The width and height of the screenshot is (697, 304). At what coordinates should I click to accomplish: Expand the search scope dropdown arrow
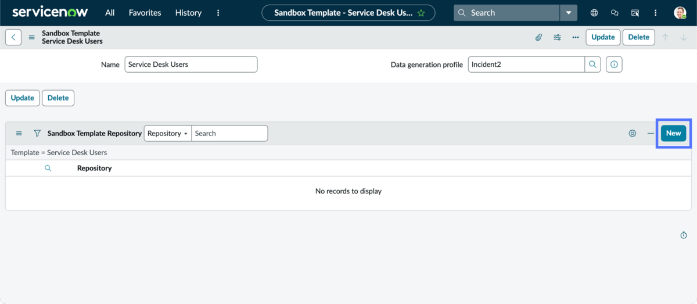tap(569, 13)
